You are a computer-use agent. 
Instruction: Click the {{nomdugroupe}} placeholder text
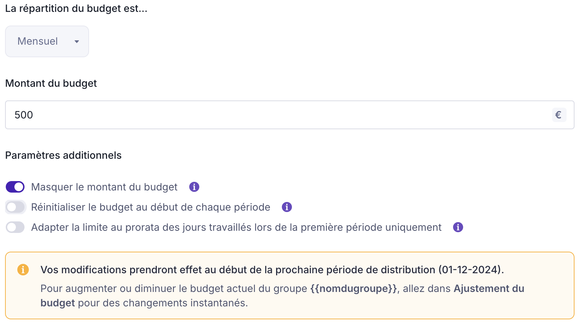(354, 289)
